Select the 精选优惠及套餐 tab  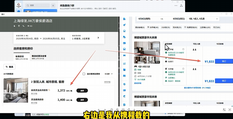(x=39, y=57)
